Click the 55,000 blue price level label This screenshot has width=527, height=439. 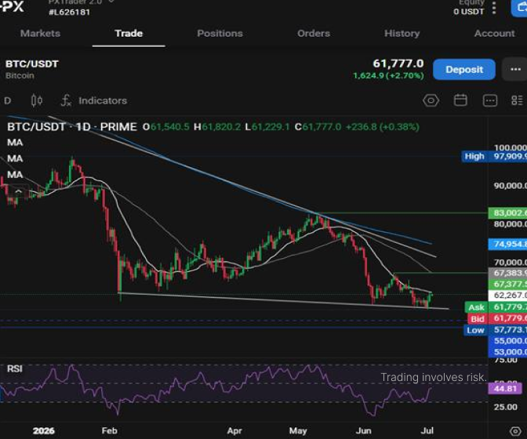pos(507,341)
